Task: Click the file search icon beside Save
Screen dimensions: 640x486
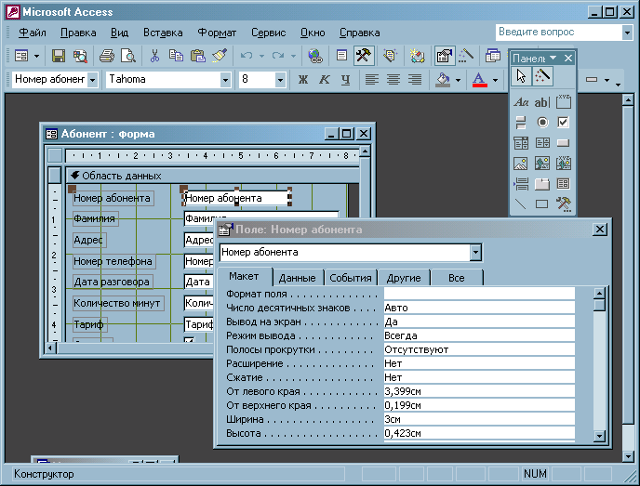Action: tap(80, 56)
